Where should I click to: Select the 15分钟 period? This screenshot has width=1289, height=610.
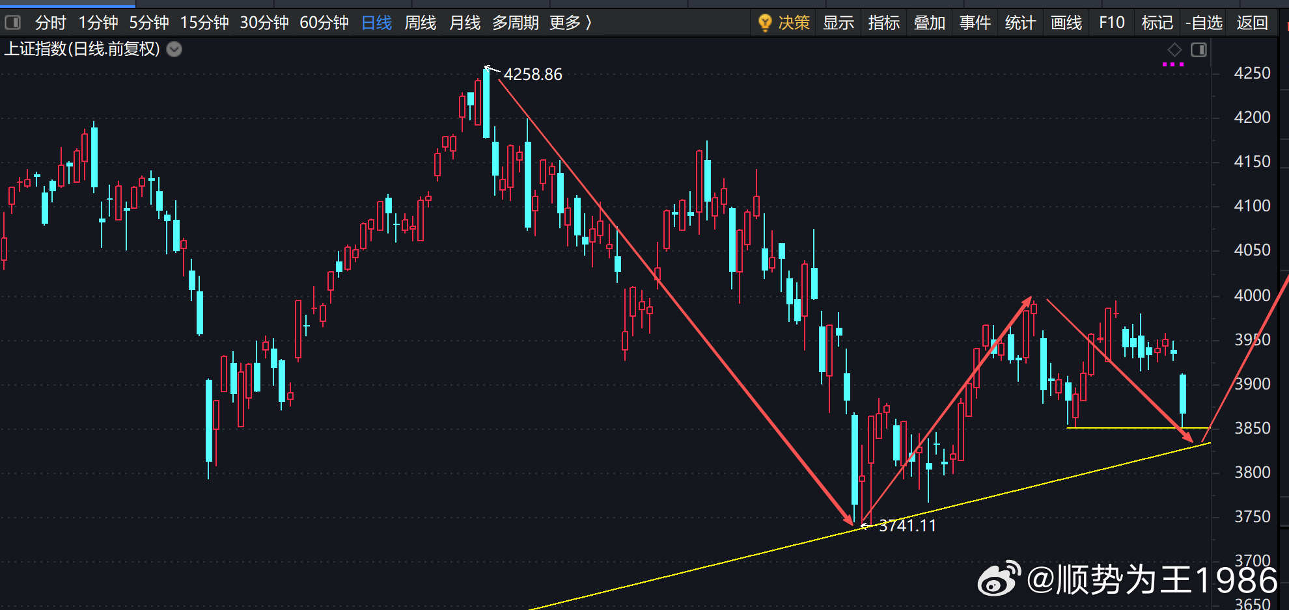(x=204, y=23)
